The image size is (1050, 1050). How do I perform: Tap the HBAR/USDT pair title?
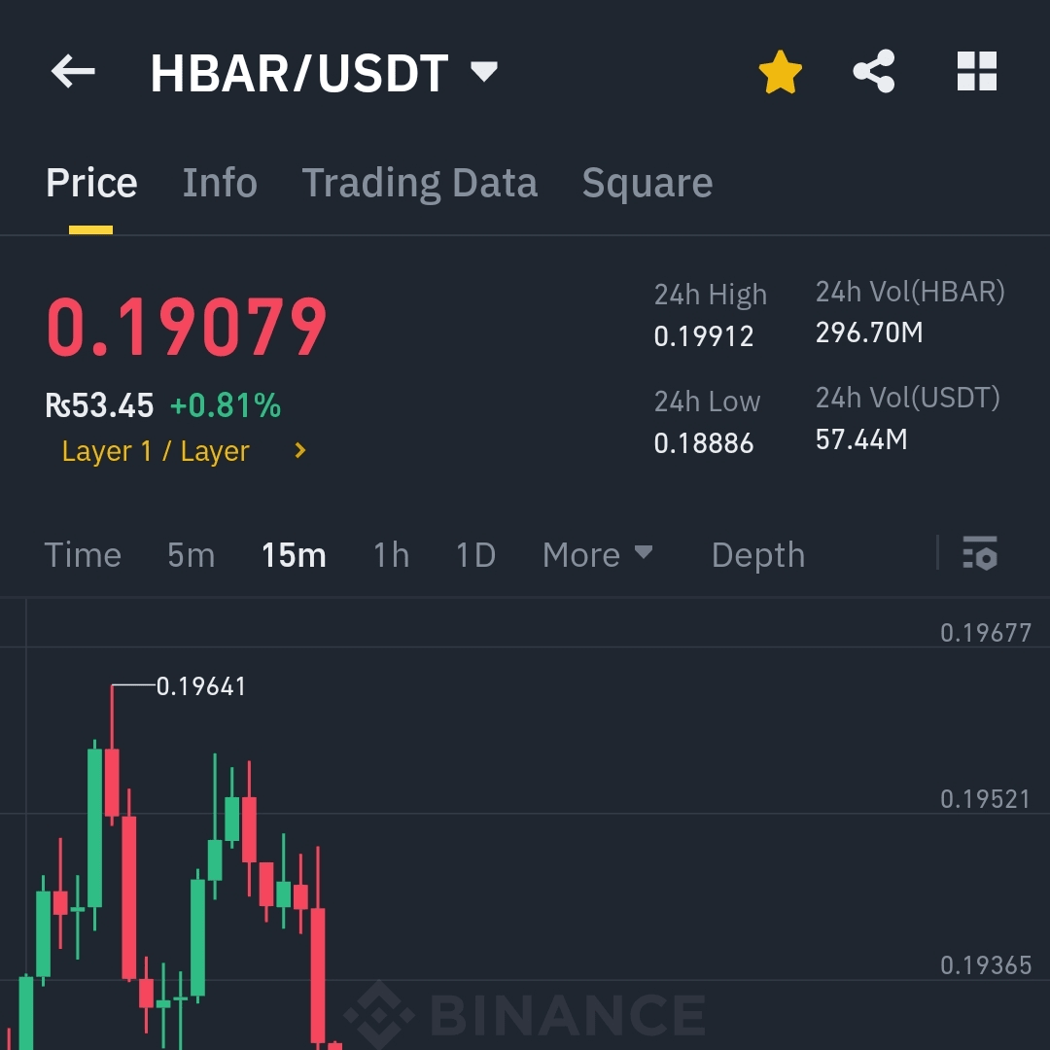[x=299, y=72]
